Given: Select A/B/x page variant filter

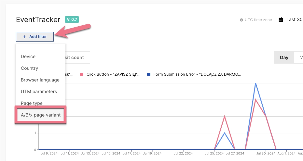Looking at the screenshot, I should click(41, 115).
